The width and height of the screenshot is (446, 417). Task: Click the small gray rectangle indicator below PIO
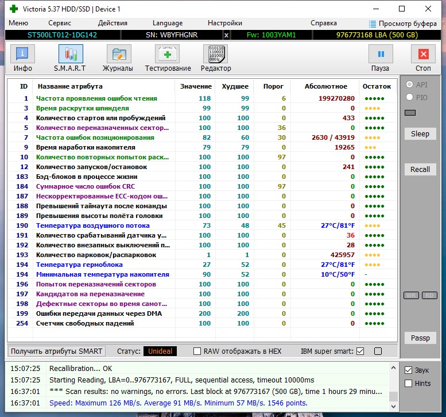(410, 113)
